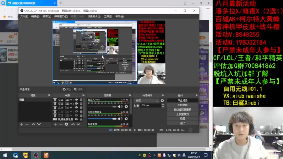Screen dimensions: 283x159
Task: Move source up with arrow icon
Action: click(73, 124)
